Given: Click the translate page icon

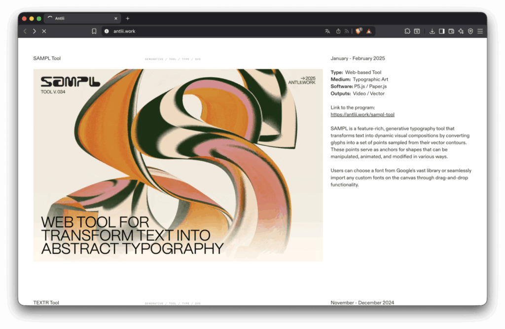Looking at the screenshot, I should pyautogui.click(x=327, y=31).
